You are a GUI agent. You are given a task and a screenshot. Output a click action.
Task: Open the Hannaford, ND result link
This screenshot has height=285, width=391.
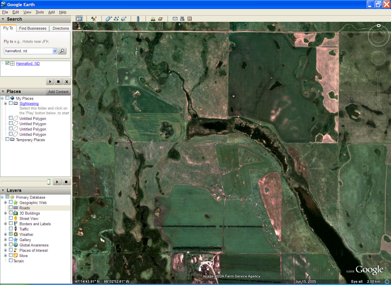[x=28, y=63]
